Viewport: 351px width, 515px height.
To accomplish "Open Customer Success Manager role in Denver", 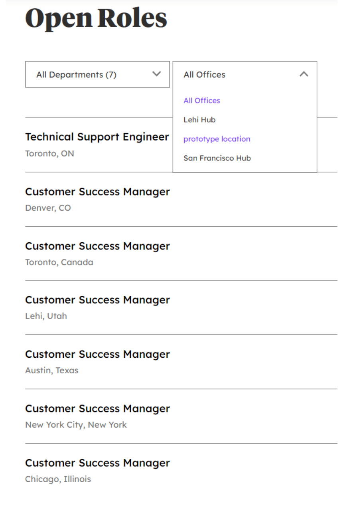I will click(97, 192).
